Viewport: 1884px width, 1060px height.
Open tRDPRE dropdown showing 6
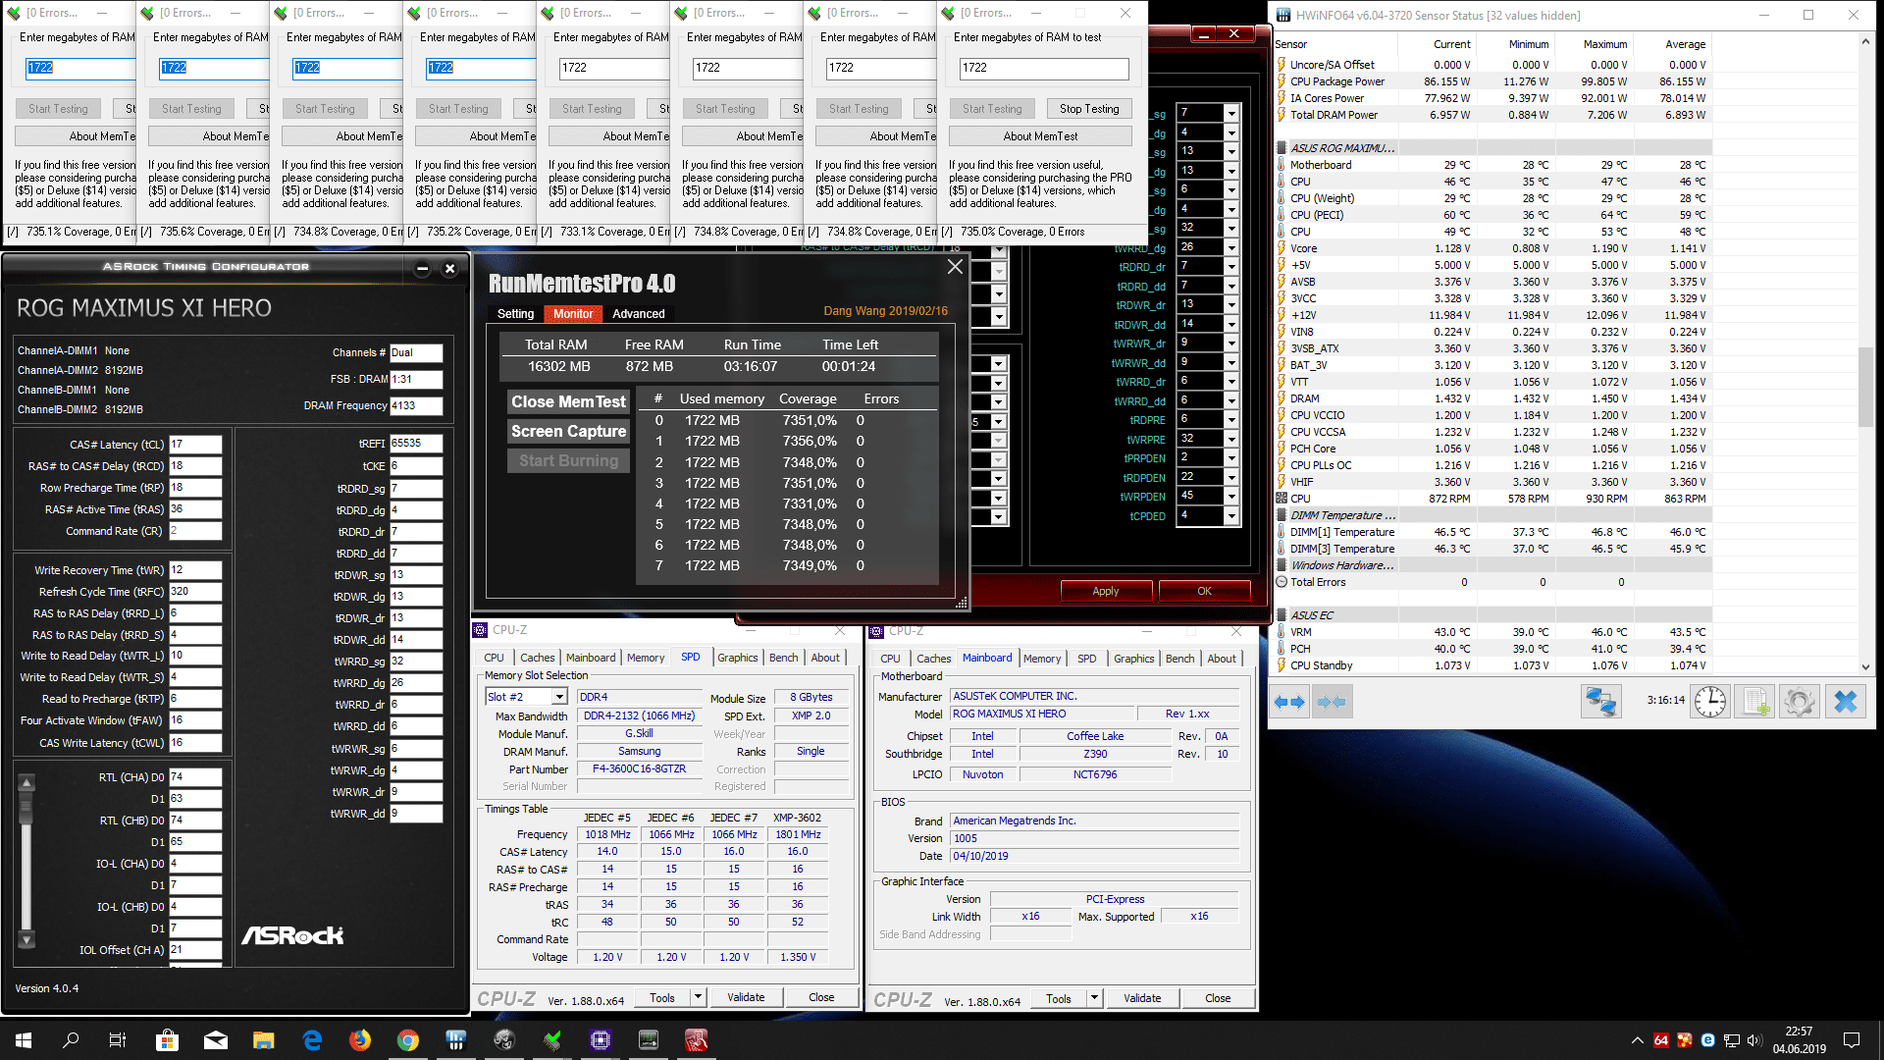tap(1230, 419)
